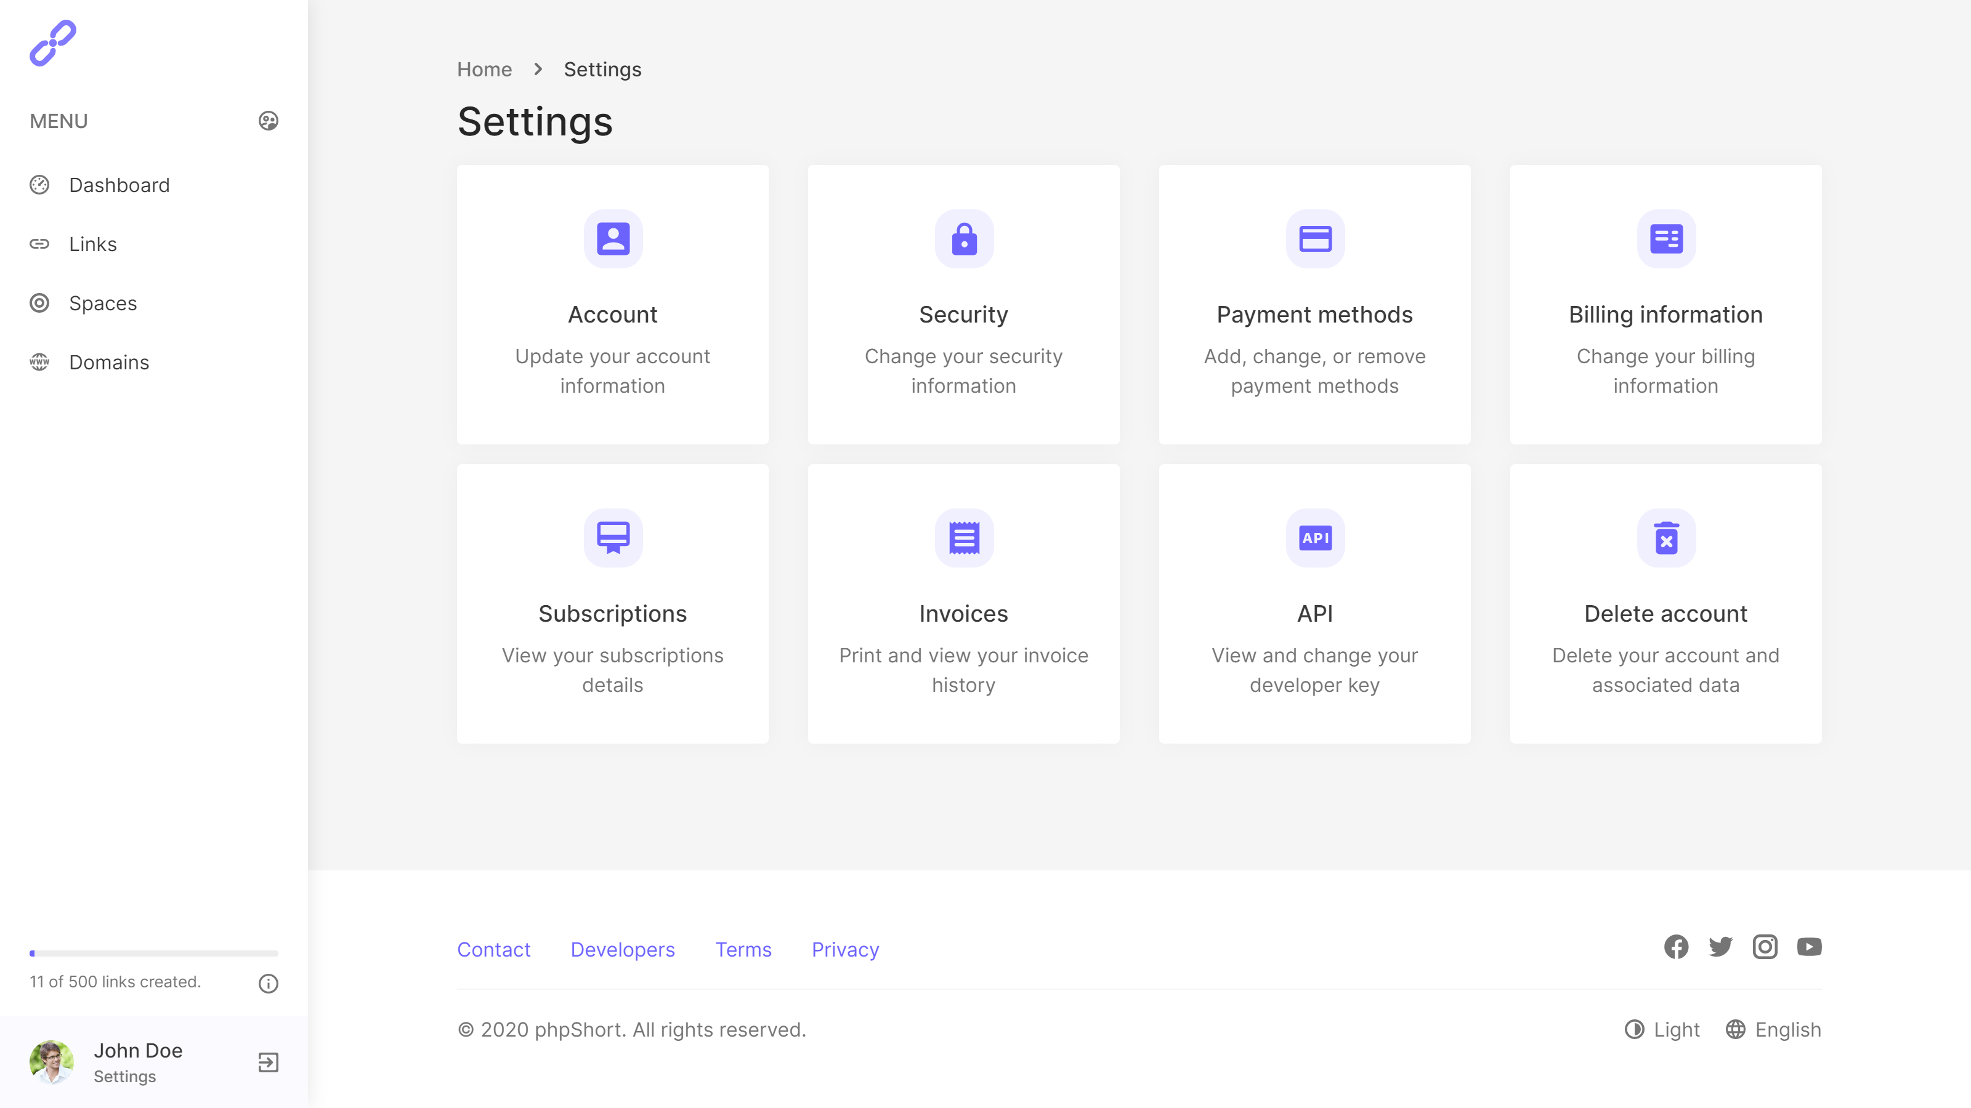Click the face icon next to MENU

coord(268,121)
